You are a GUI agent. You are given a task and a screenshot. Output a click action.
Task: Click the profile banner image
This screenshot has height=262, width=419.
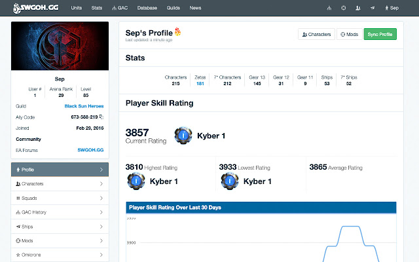pos(60,46)
